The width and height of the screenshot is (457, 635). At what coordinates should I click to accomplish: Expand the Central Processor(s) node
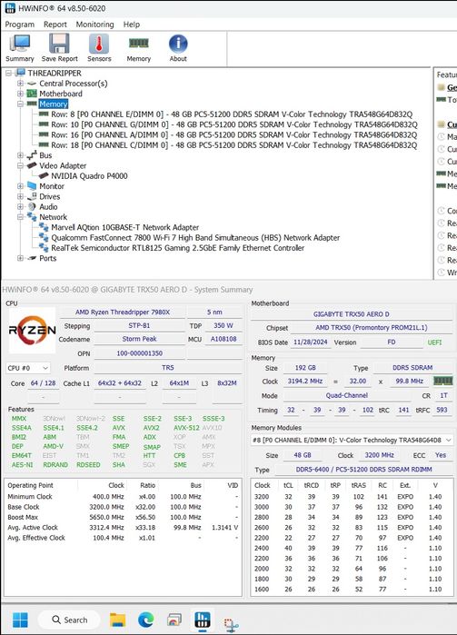(x=20, y=84)
